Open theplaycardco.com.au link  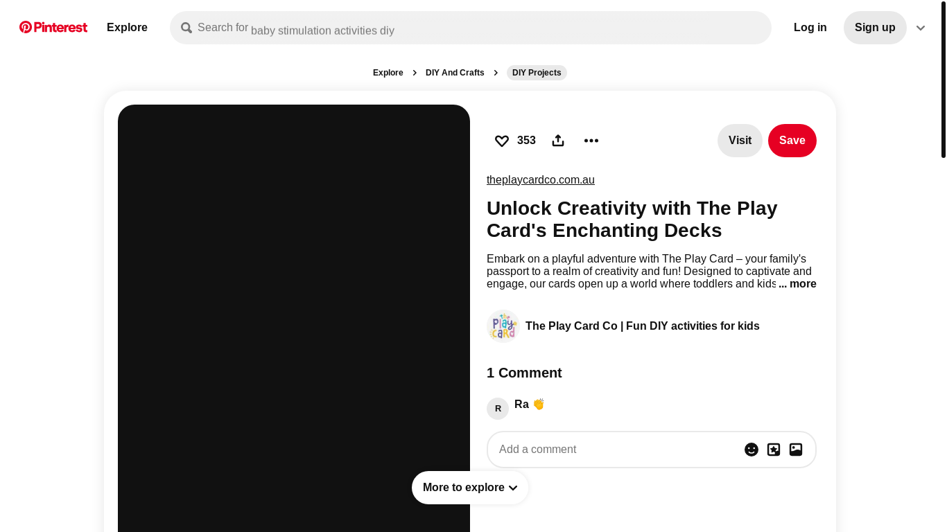541,180
